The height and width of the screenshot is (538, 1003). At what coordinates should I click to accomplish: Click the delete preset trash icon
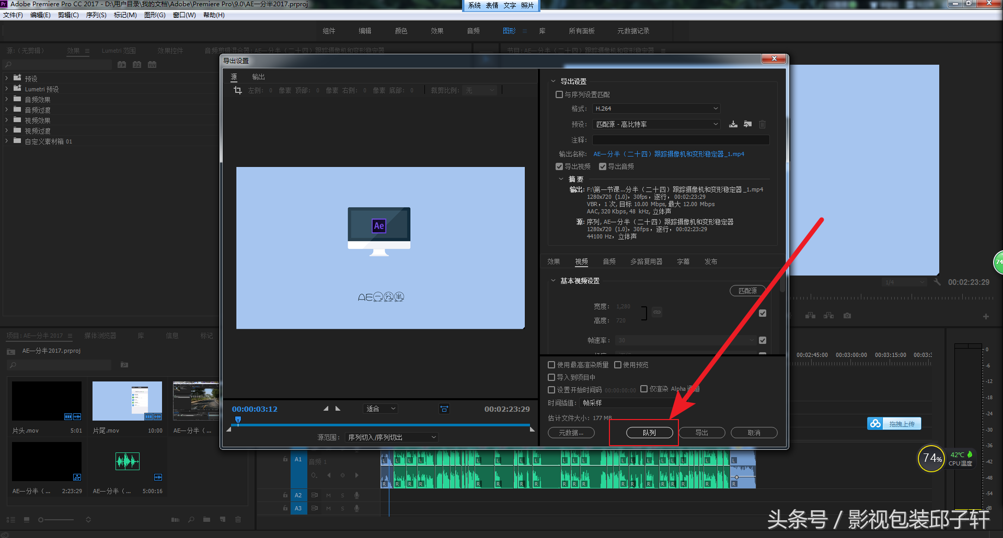pyautogui.click(x=763, y=124)
